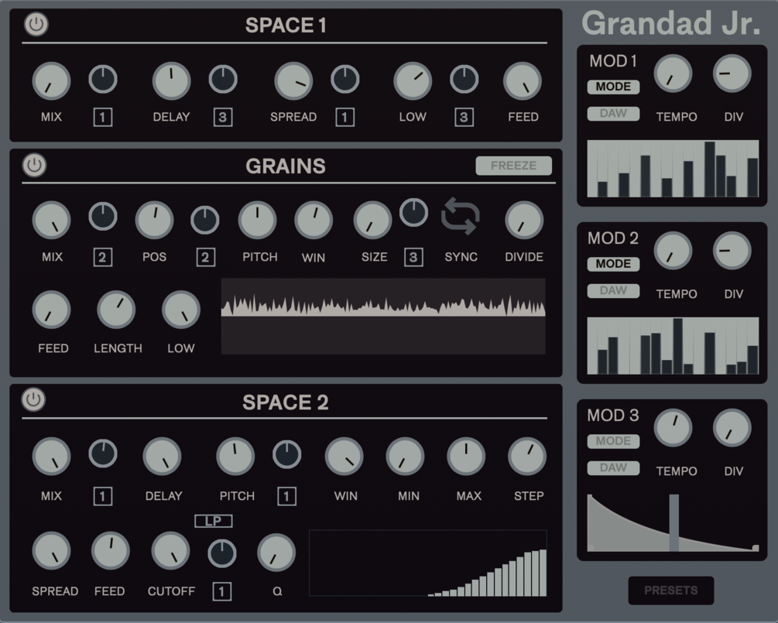The width and height of the screenshot is (778, 623).
Task: Click the SPACE 2 DELAY knob
Action: coord(162,457)
